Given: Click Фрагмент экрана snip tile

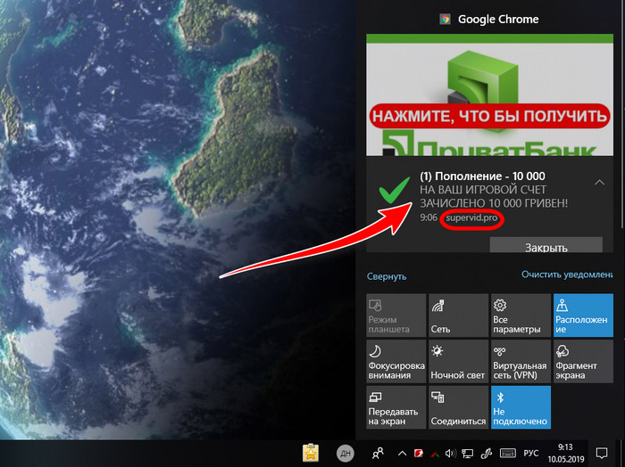Looking at the screenshot, I should pos(583,361).
